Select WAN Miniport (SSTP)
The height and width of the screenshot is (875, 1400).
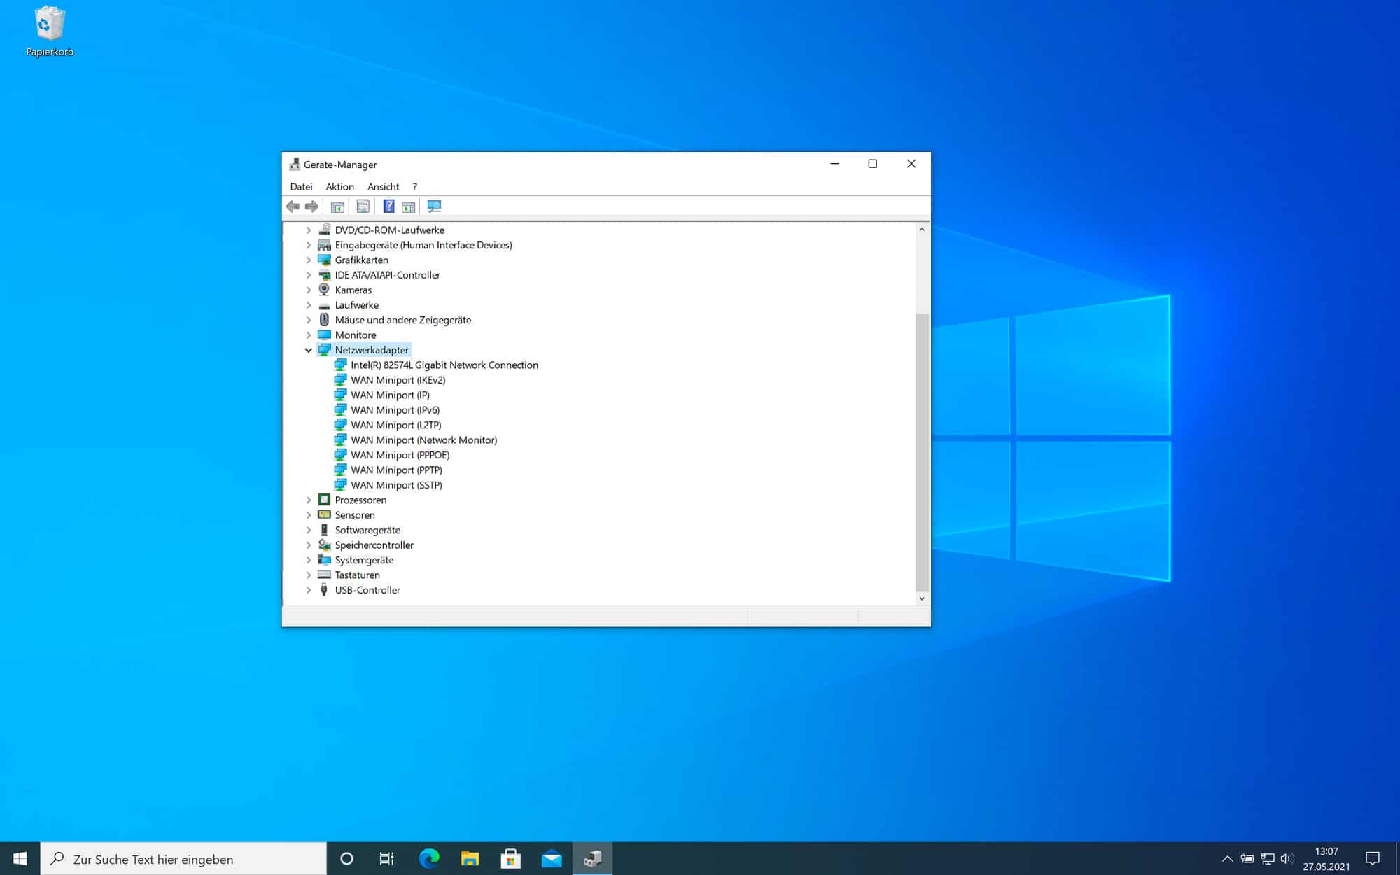tap(396, 485)
